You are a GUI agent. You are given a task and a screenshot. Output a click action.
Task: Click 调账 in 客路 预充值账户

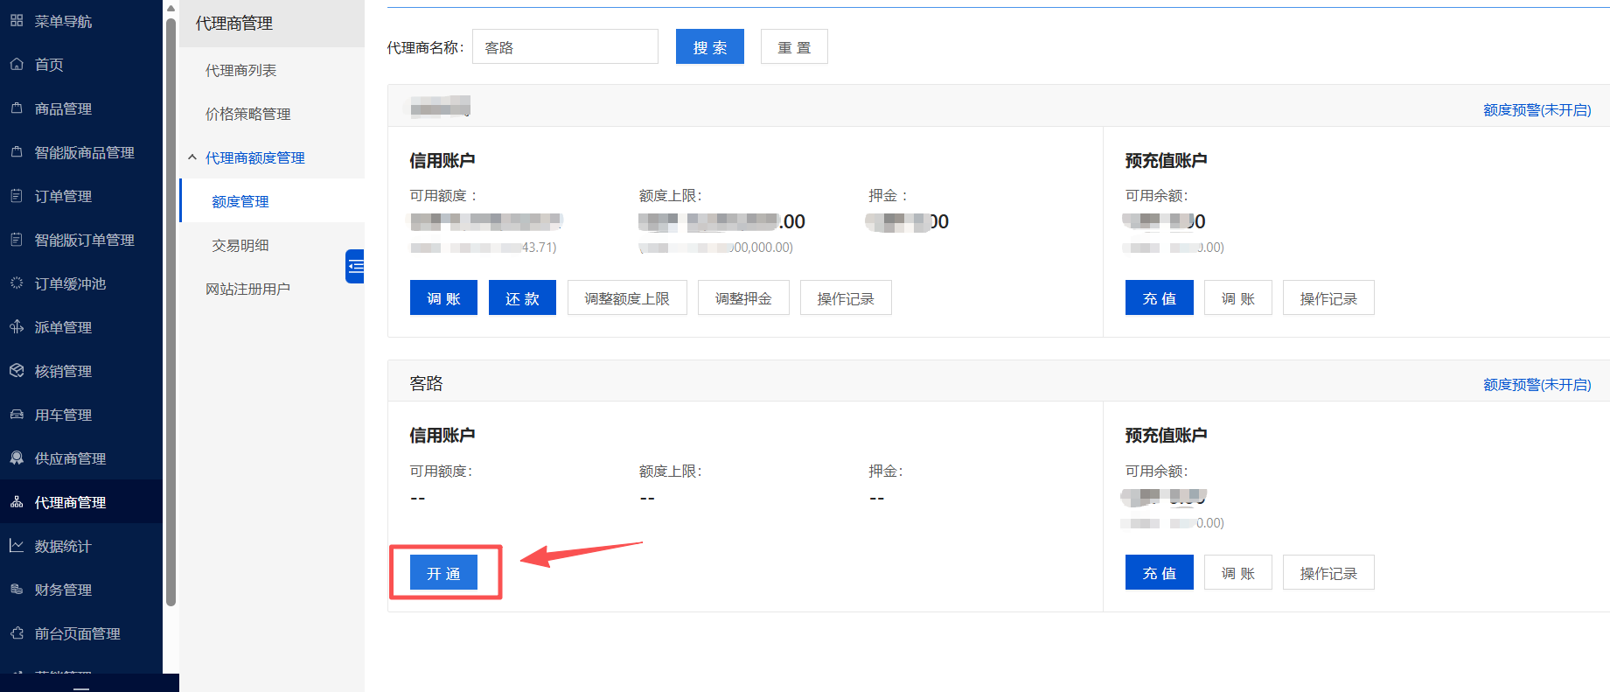(1238, 572)
